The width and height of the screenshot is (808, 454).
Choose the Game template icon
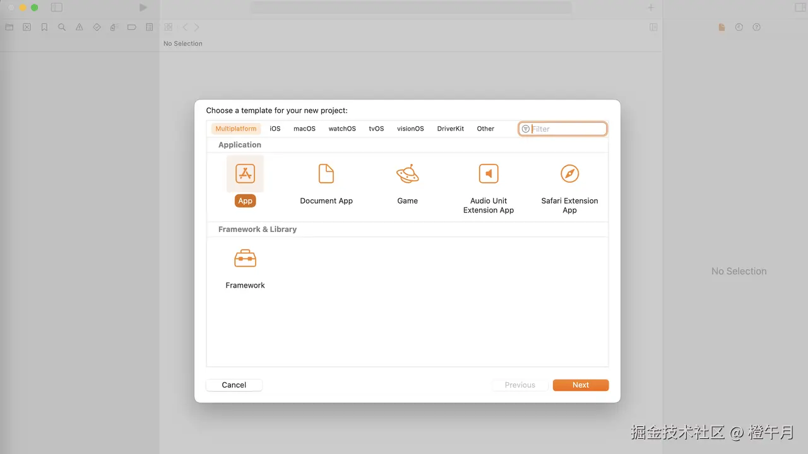pos(407,173)
